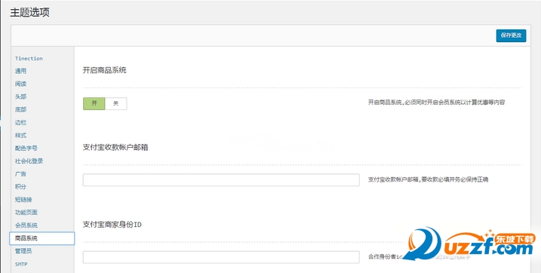Click the 主题选项 page heading
The width and height of the screenshot is (541, 273).
[29, 12]
